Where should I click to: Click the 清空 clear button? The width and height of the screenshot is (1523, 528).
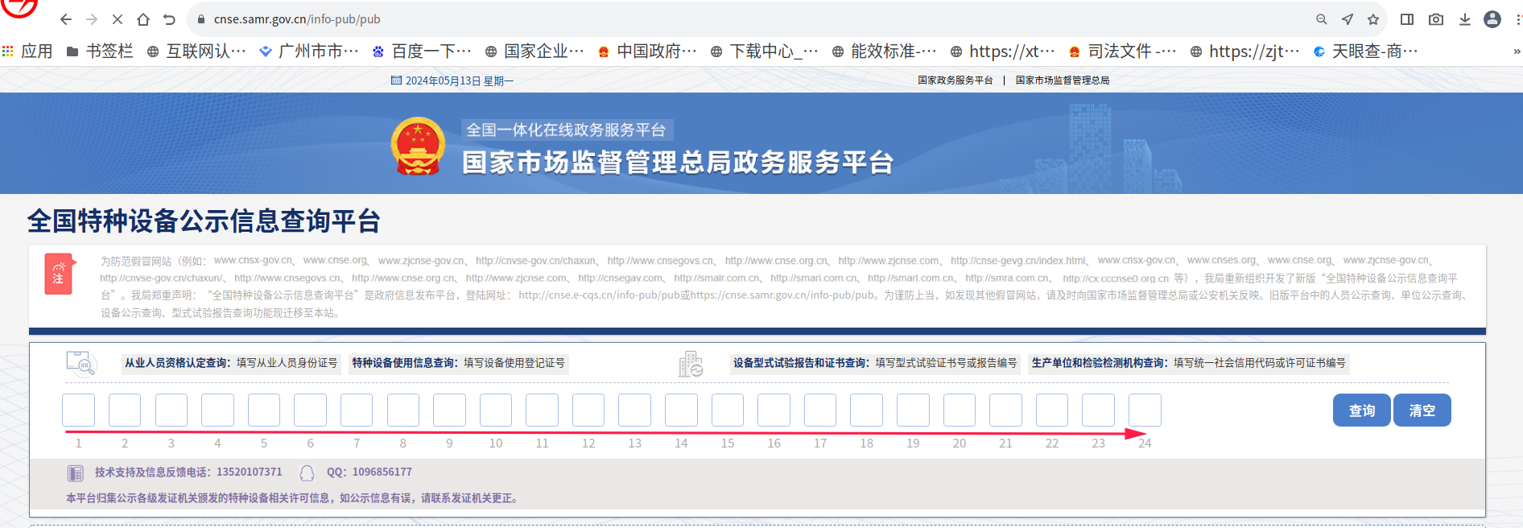pos(1422,410)
